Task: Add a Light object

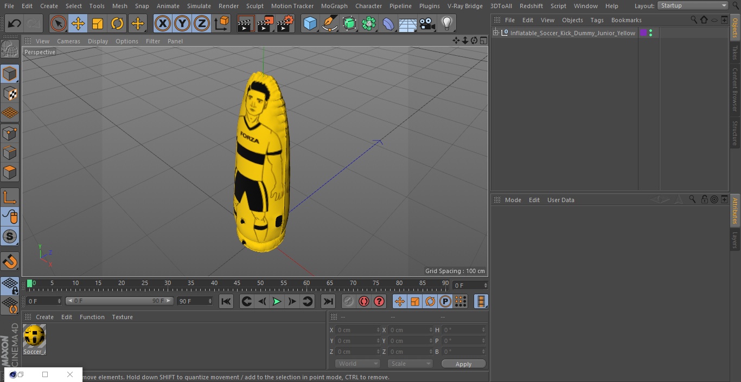Action: (x=446, y=24)
